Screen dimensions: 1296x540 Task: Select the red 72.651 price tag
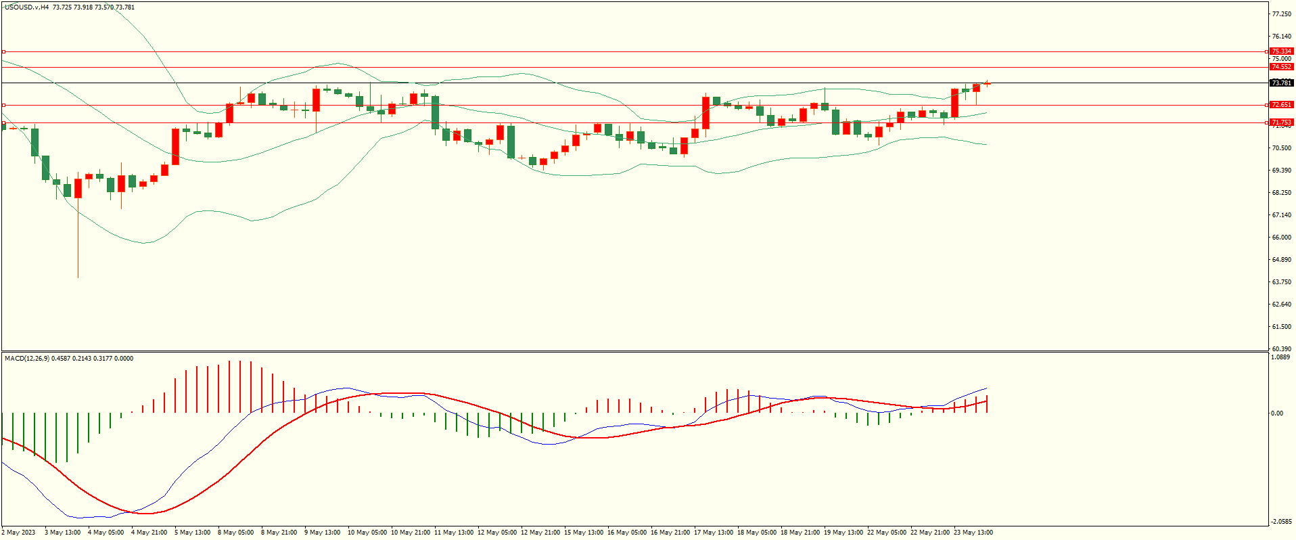1281,105
